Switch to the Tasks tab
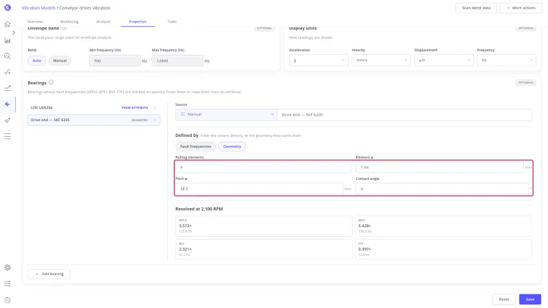 [172, 22]
